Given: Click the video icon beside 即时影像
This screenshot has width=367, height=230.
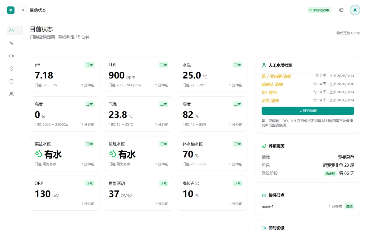Looking at the screenshot, I should point(264,228).
